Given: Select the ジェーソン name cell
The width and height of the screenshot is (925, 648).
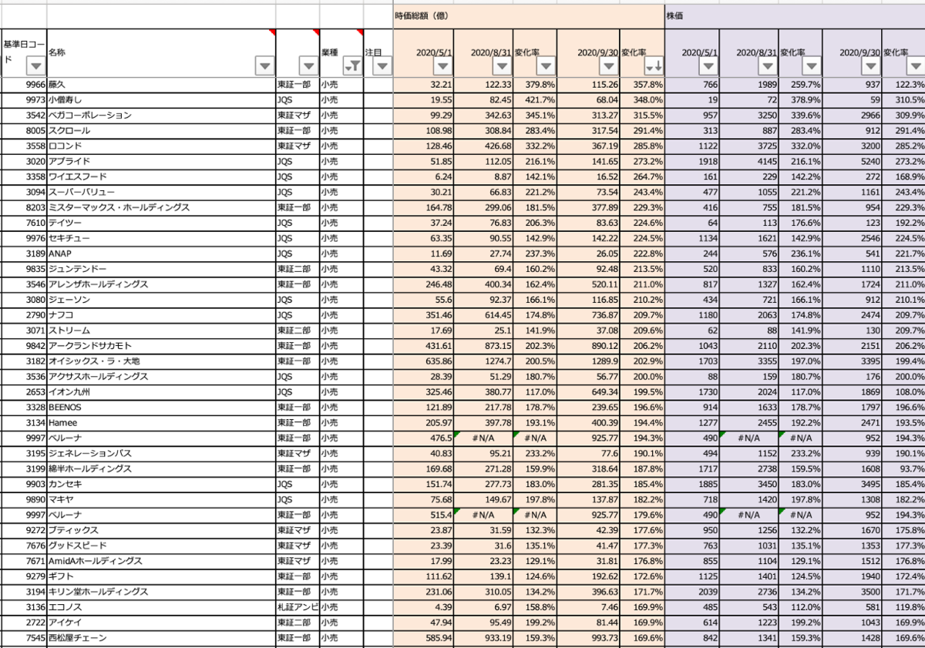Looking at the screenshot, I should [161, 300].
